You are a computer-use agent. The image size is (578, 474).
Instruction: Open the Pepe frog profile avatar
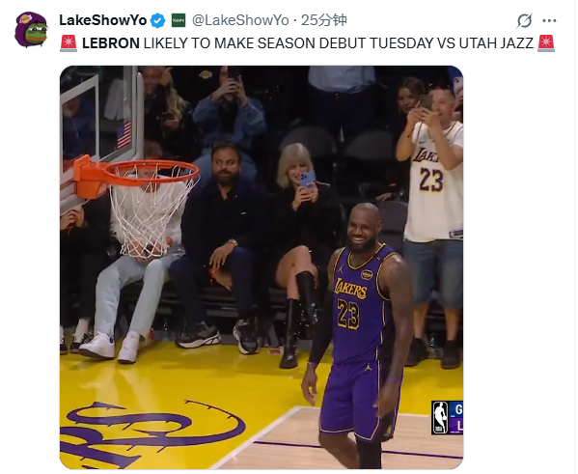click(31, 30)
